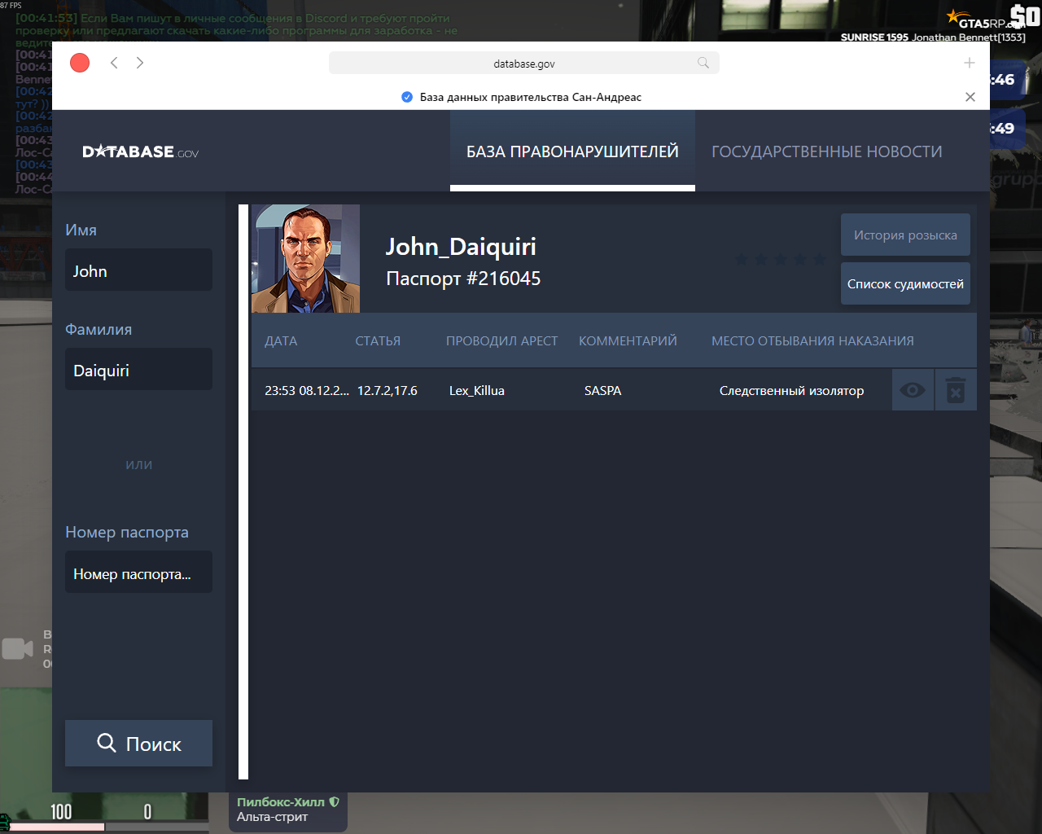Delete the arrest record with trash icon
The height and width of the screenshot is (834, 1042).
tap(956, 390)
